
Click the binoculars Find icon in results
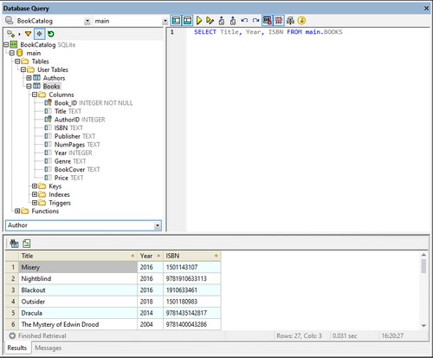click(x=14, y=244)
